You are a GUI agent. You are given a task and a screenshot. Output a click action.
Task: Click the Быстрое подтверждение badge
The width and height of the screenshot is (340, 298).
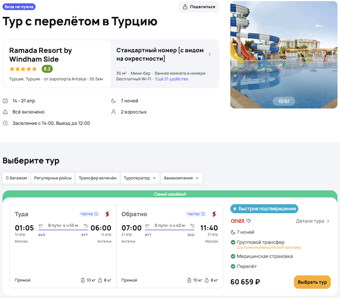pos(264,208)
